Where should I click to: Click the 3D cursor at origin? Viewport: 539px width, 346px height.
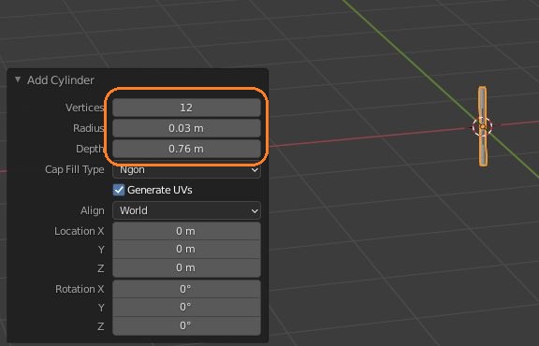(482, 127)
